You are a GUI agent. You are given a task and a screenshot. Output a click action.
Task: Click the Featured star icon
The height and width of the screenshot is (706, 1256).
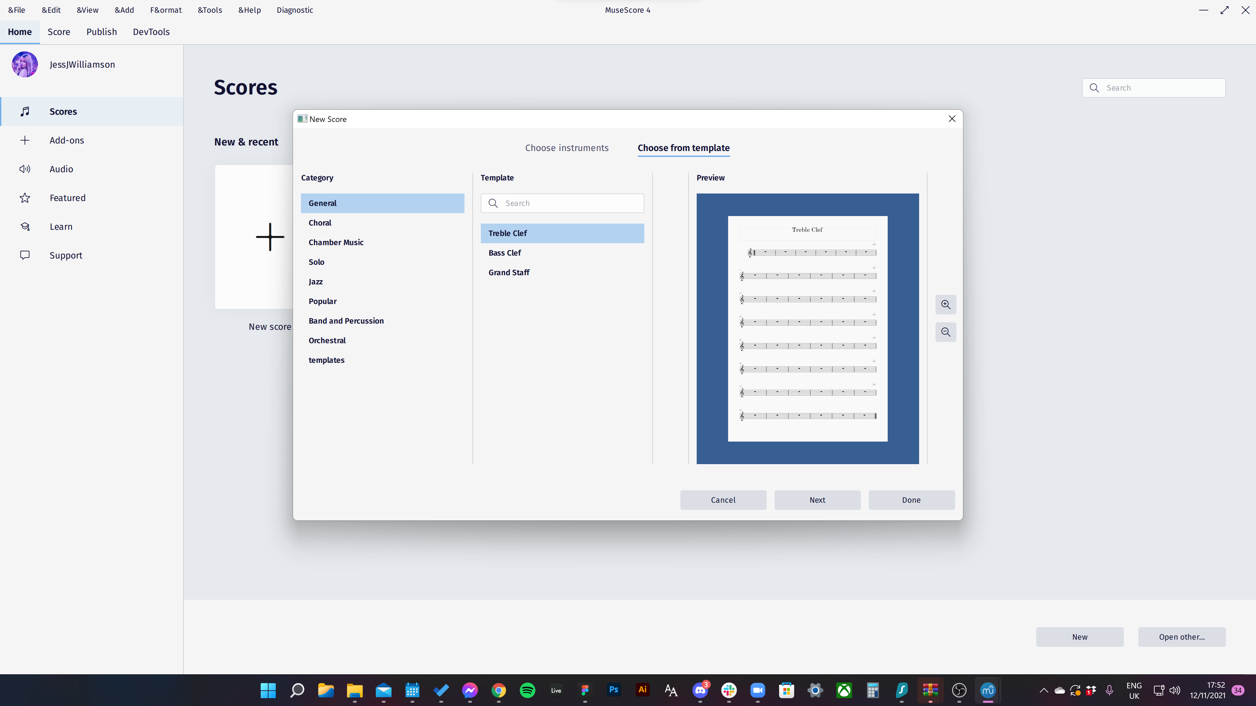pyautogui.click(x=25, y=197)
